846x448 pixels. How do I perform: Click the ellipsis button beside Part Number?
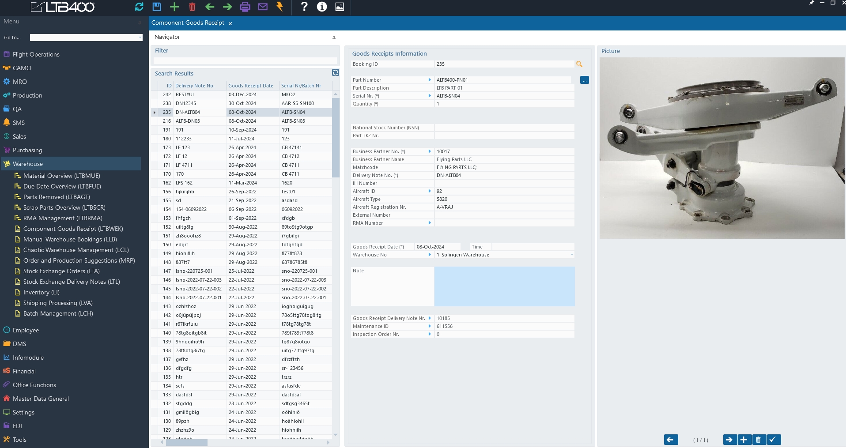click(584, 80)
